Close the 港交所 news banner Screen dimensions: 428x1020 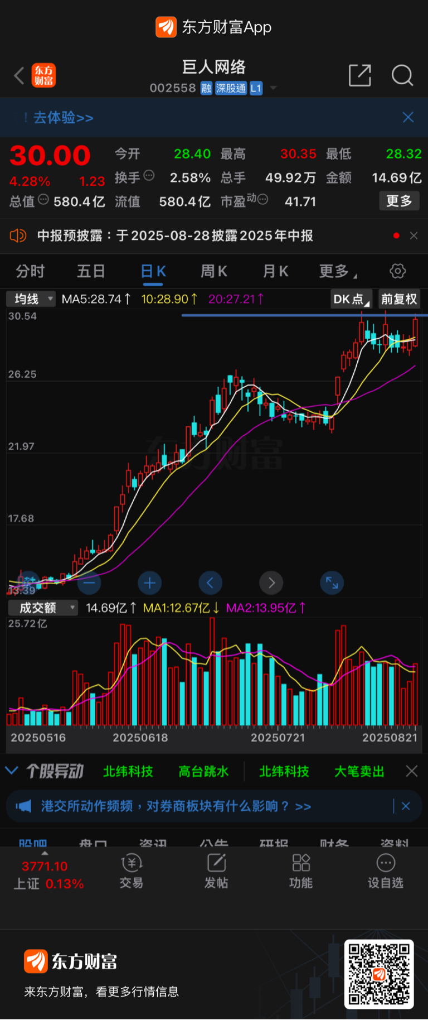pyautogui.click(x=406, y=806)
